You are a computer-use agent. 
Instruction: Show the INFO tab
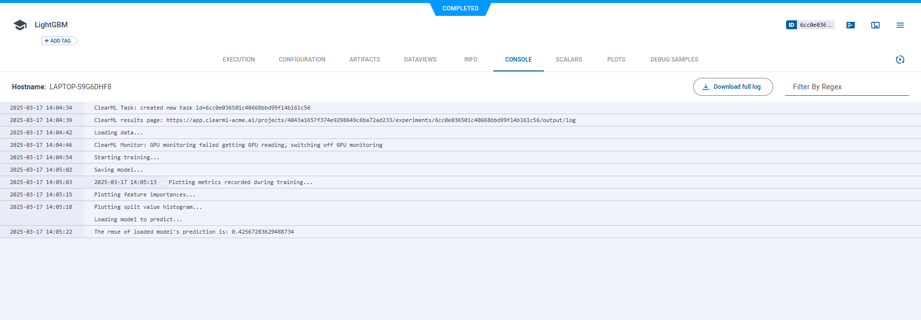(470, 60)
